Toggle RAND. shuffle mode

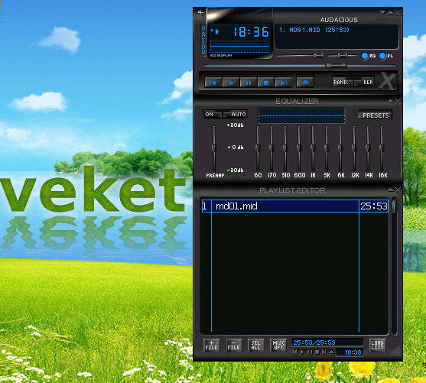click(343, 82)
